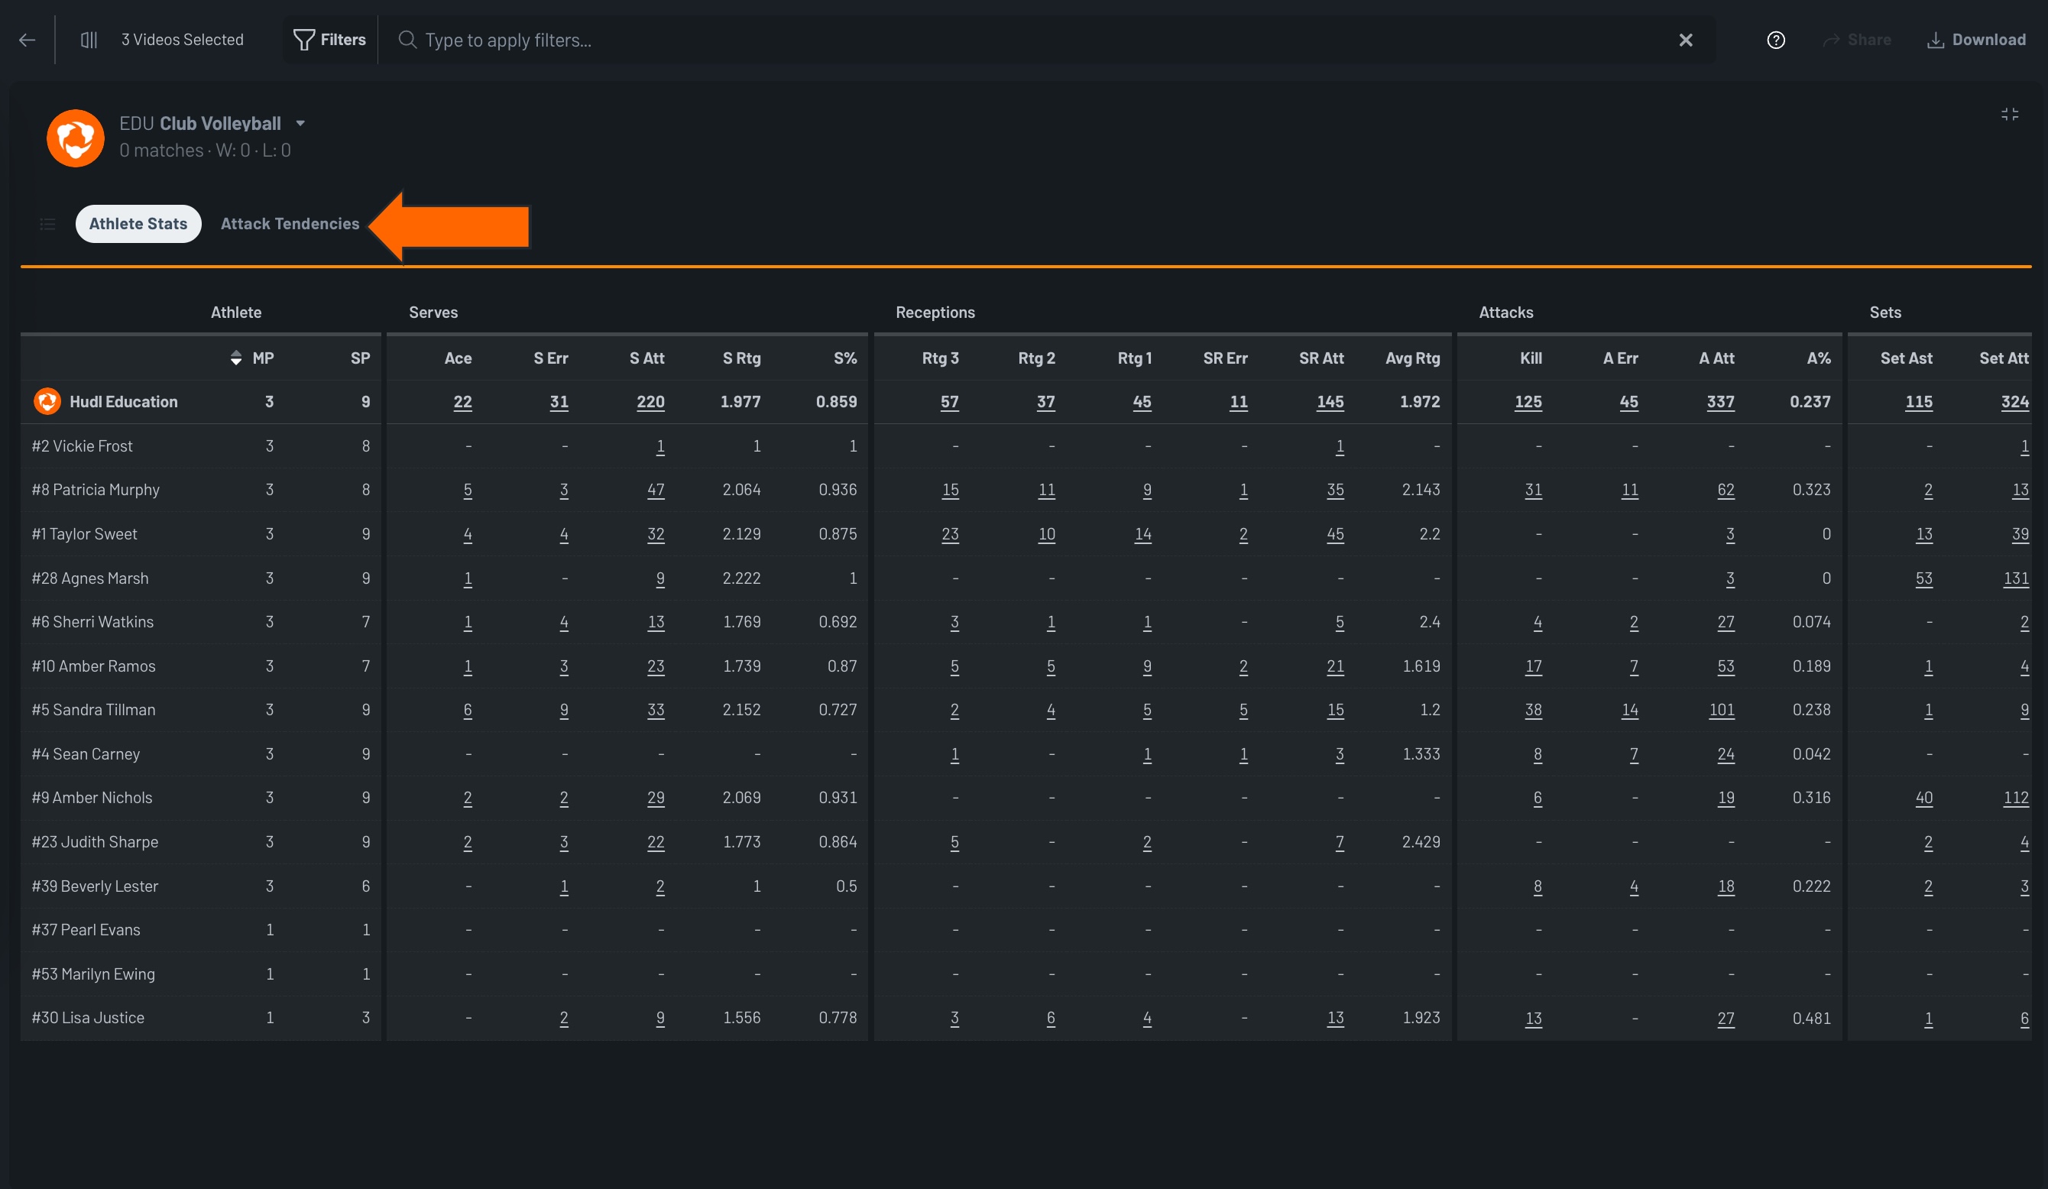Select athlete #28 Agnes Marsh
2048x1189 pixels.
90,578
